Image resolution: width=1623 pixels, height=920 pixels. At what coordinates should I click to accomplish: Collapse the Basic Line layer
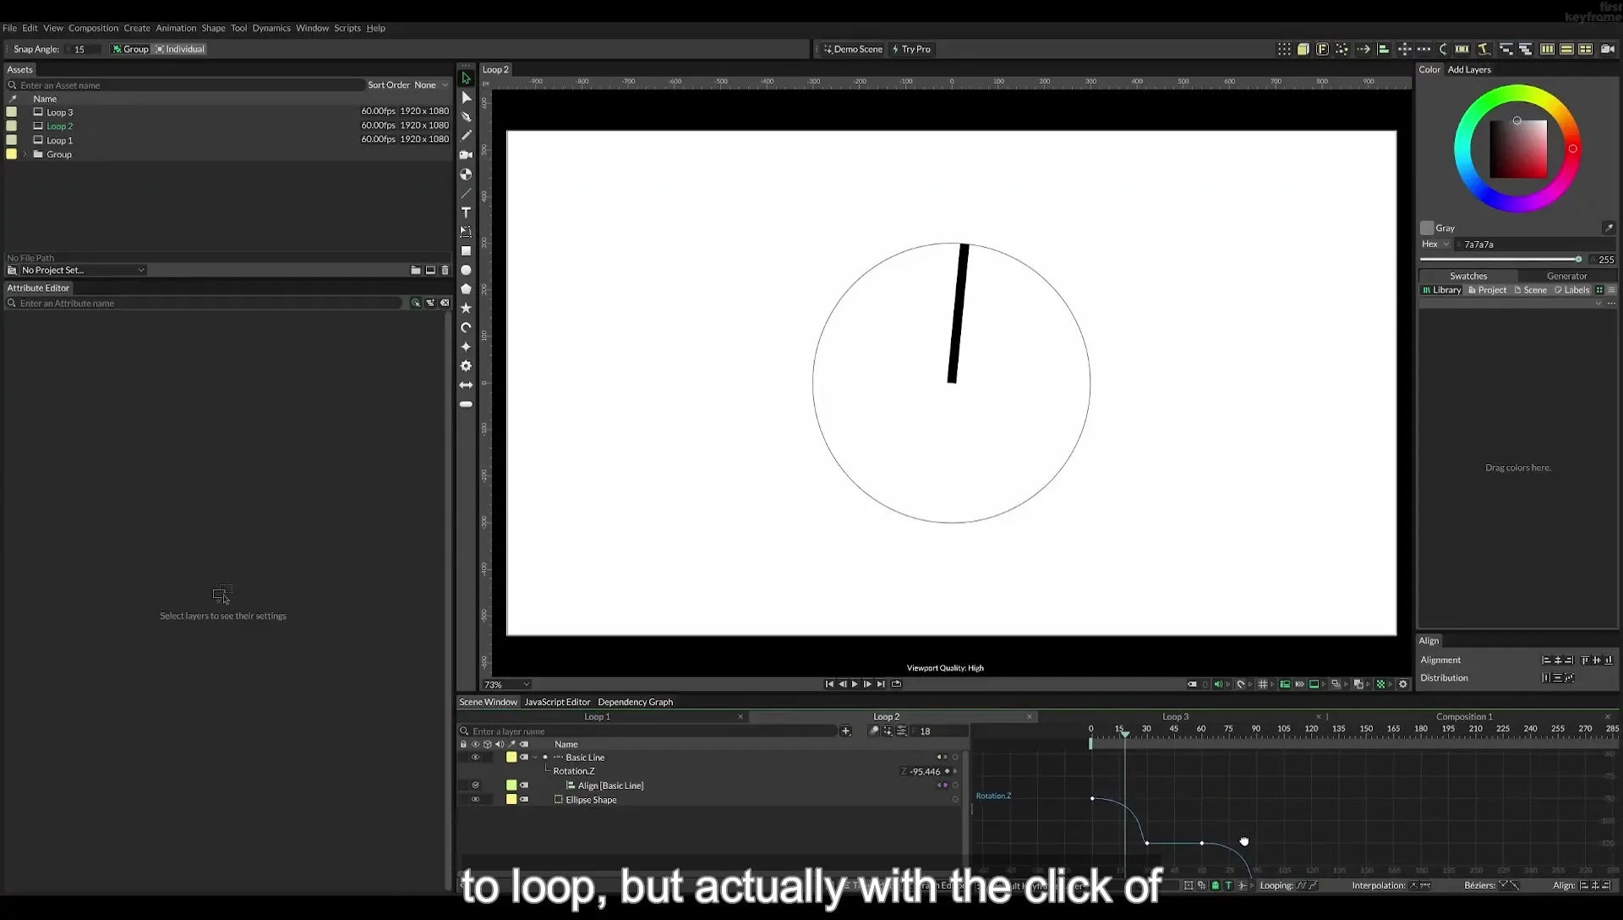coord(535,758)
